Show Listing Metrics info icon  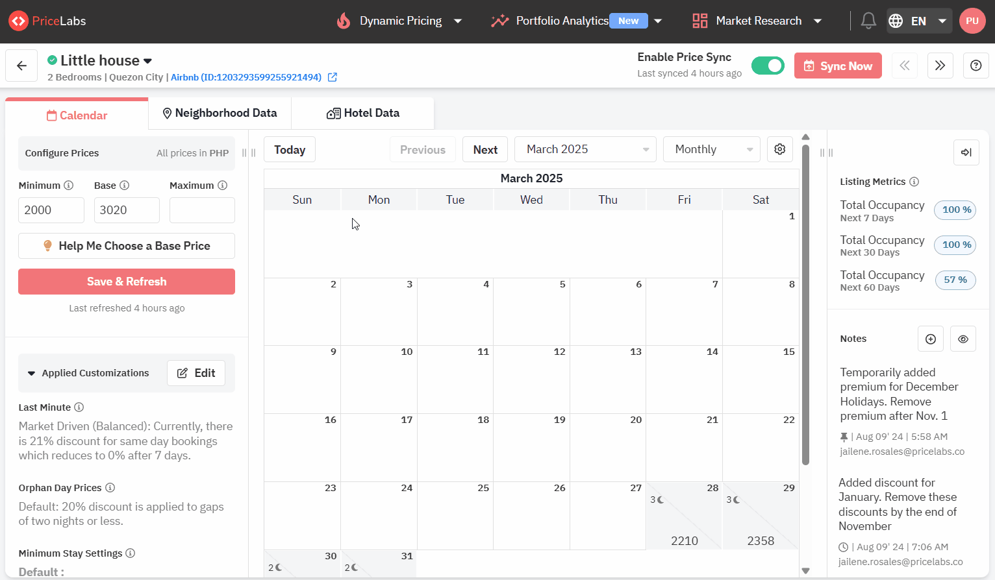(914, 182)
